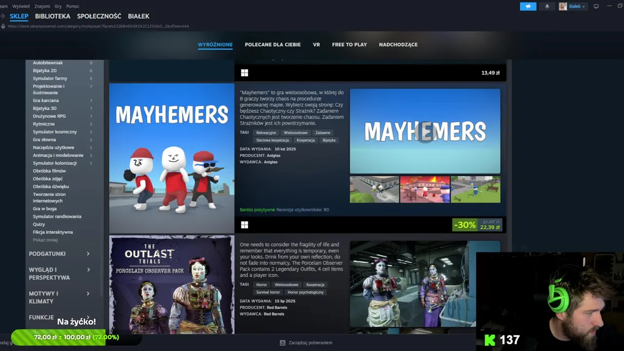Open the VR store tab

(x=316, y=44)
